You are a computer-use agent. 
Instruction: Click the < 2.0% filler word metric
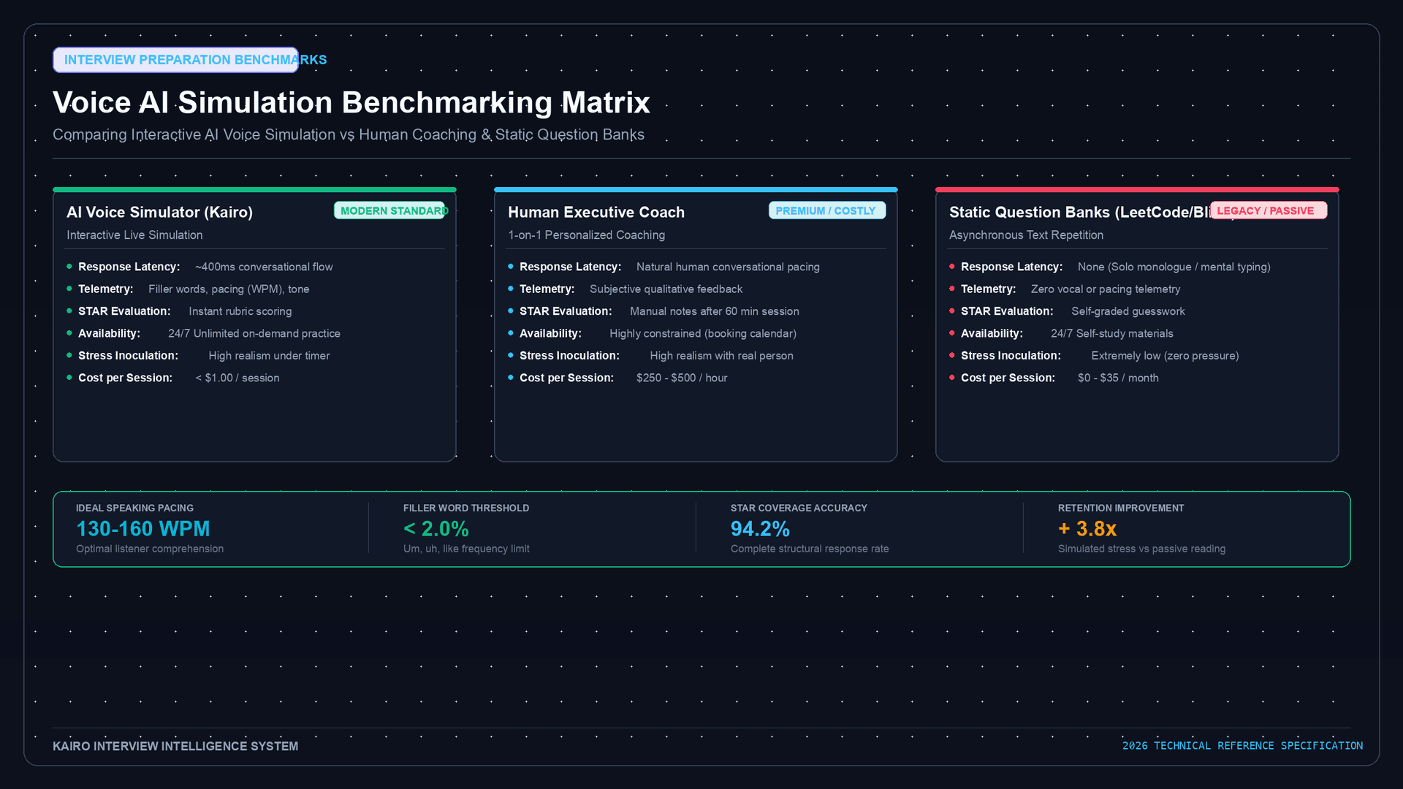click(436, 529)
